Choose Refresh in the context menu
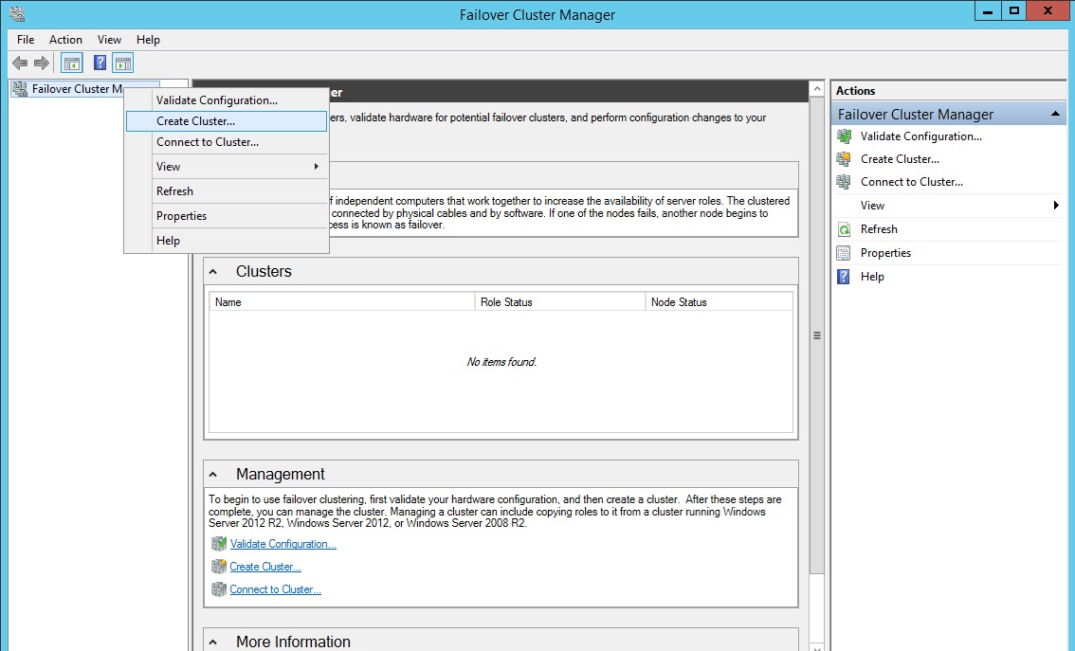Viewport: 1075px width, 651px height. pyautogui.click(x=227, y=191)
